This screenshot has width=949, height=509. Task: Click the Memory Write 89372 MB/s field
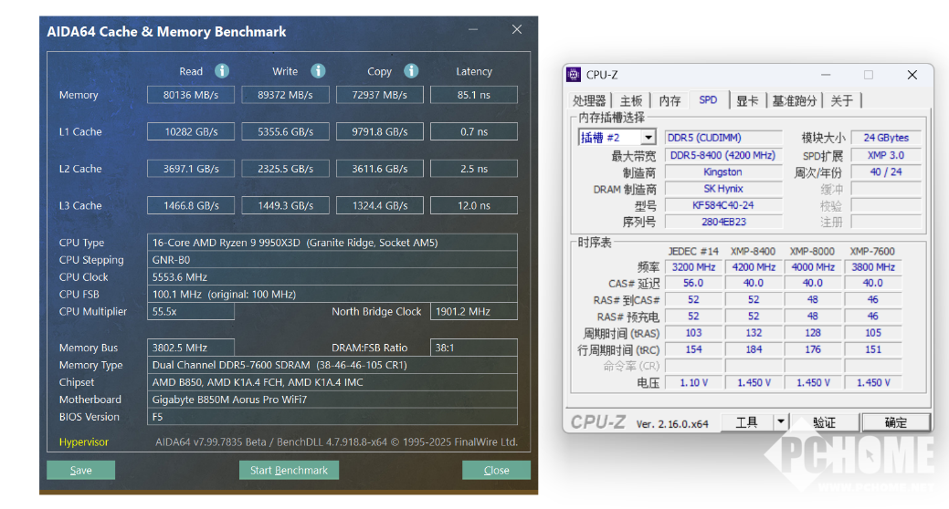coord(285,95)
